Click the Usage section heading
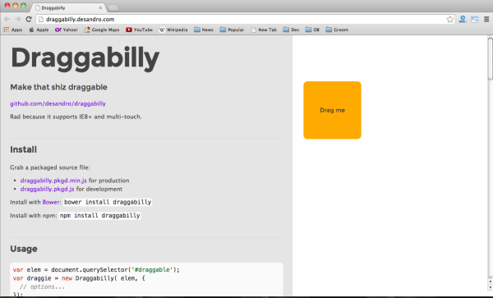This screenshot has height=298, width=493. 24,249
